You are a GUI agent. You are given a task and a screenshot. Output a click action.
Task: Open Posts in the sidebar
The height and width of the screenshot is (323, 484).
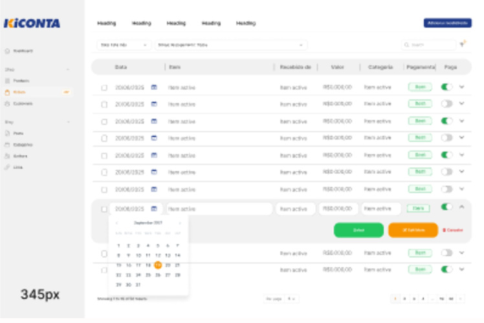pyautogui.click(x=18, y=133)
